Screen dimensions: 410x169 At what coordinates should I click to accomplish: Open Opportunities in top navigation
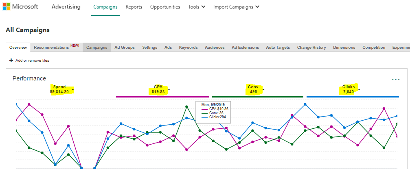pyautogui.click(x=165, y=7)
